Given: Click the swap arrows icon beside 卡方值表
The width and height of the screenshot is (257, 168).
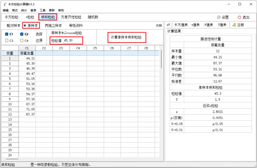Looking at the screenshot, I should click(168, 25).
